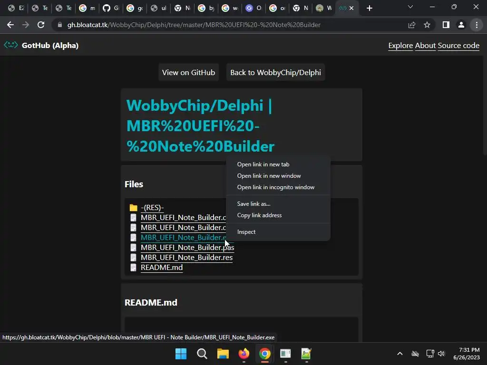Open the About link

(425, 46)
